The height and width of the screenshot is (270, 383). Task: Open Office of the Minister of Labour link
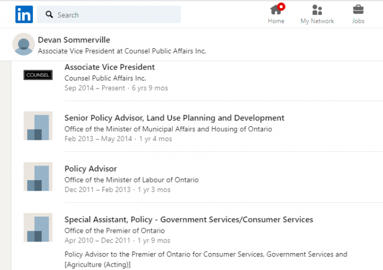pos(131,180)
